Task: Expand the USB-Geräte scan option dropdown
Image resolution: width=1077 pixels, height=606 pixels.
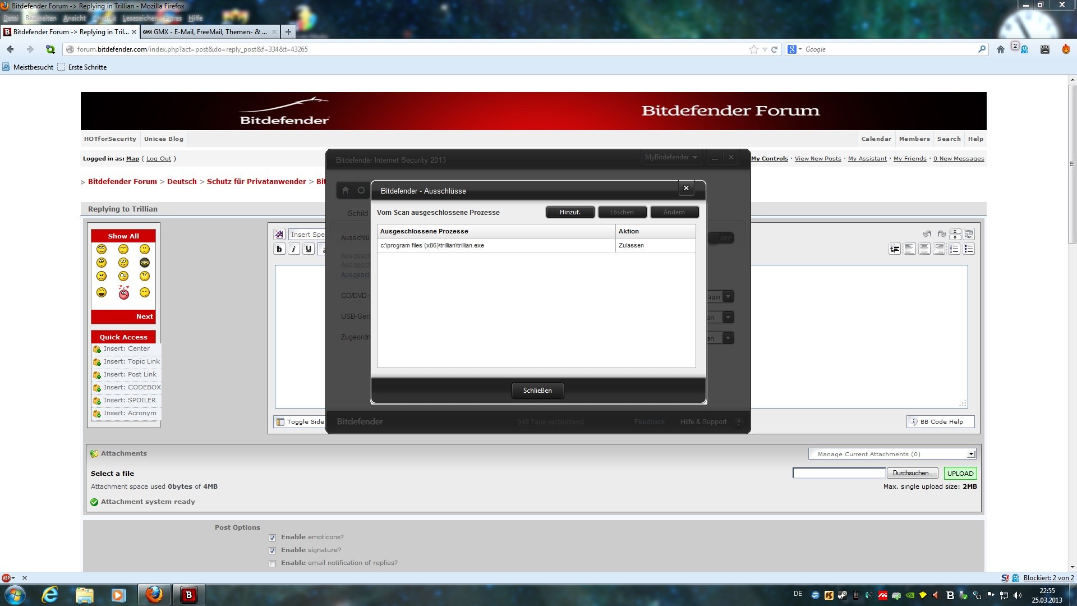Action: point(728,318)
